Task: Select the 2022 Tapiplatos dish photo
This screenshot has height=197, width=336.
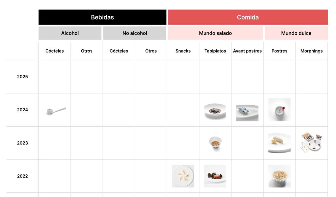Action: click(215, 176)
